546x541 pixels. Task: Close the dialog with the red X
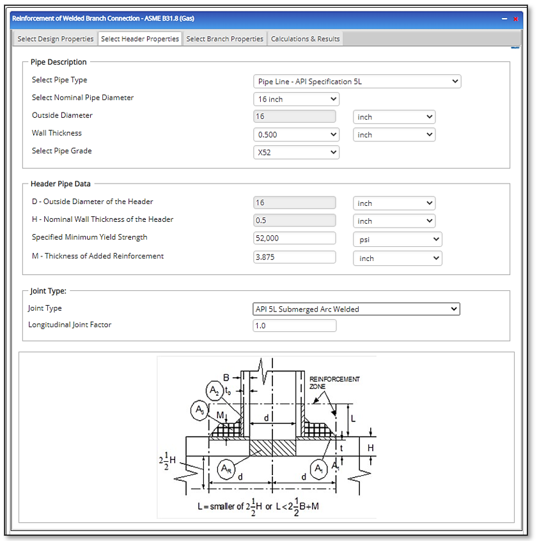[x=515, y=19]
